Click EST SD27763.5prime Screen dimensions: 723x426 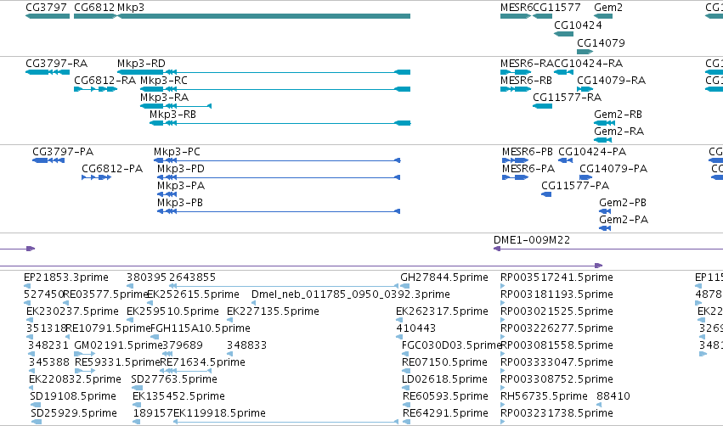pyautogui.click(x=137, y=388)
